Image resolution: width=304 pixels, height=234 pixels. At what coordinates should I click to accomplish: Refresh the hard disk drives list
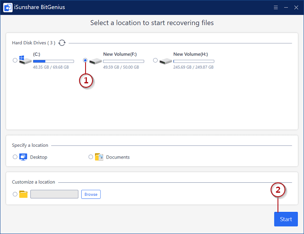[62, 43]
